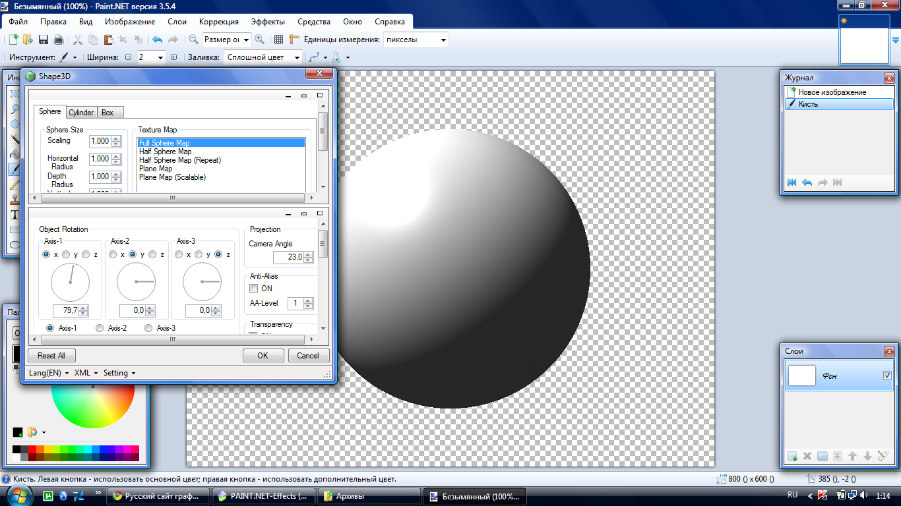The height and width of the screenshot is (506, 901).
Task: Open the Эффекты menu
Action: click(x=268, y=21)
